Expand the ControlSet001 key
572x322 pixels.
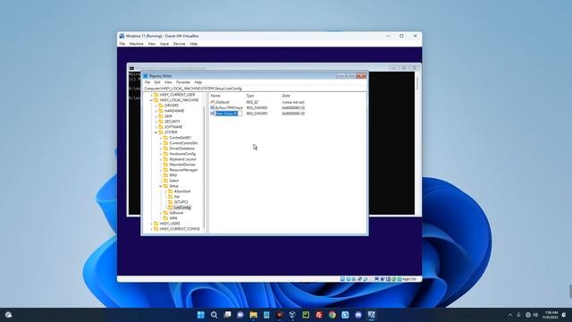pos(161,138)
